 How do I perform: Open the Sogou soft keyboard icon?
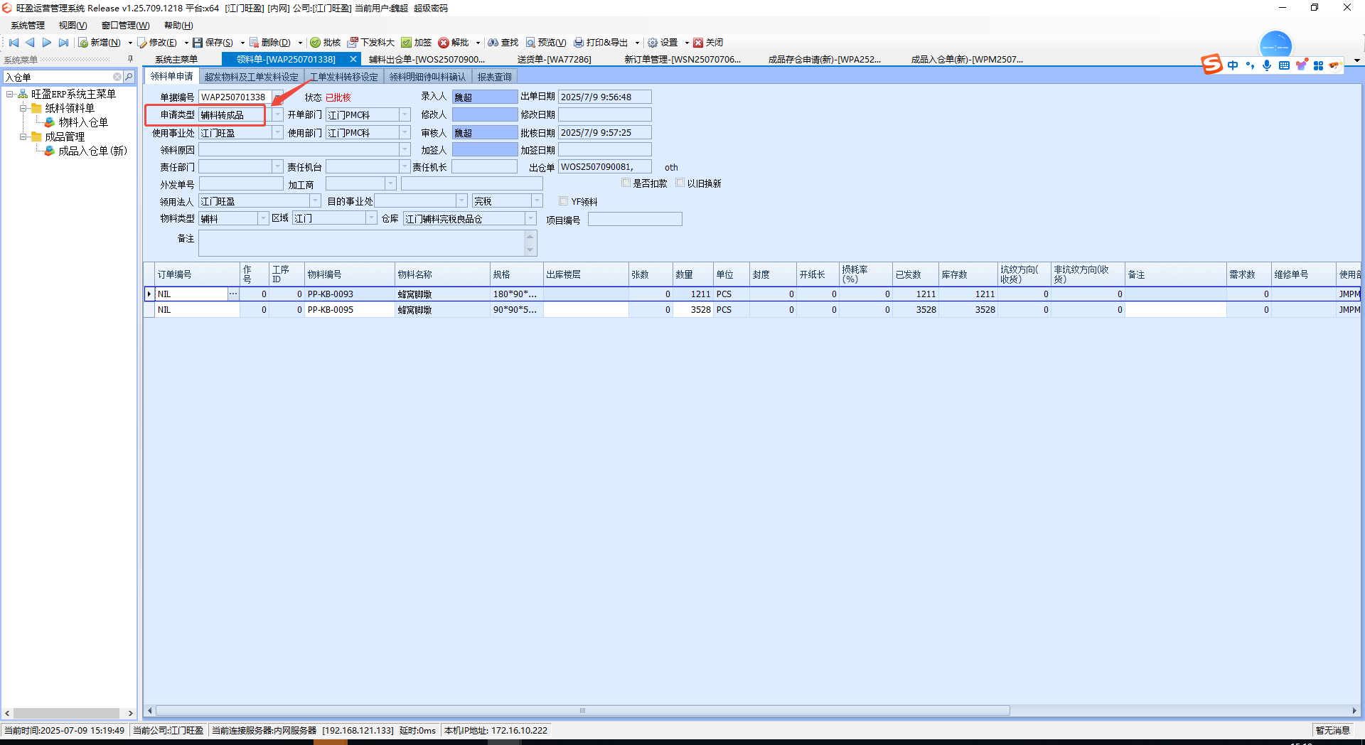click(1284, 65)
